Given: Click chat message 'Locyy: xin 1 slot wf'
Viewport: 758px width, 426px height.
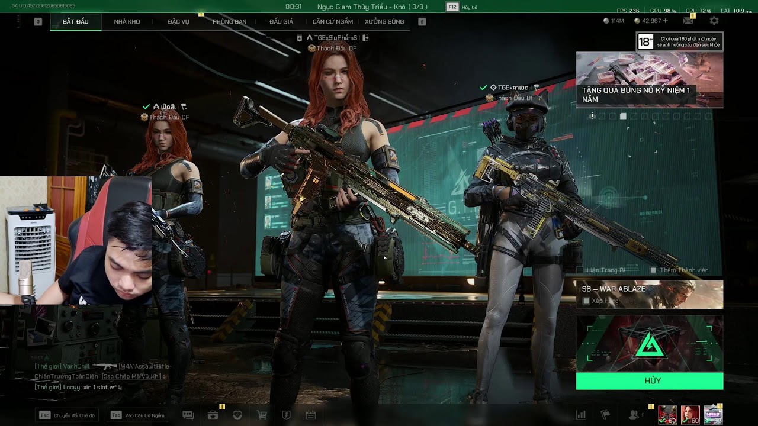Looking at the screenshot, I should click(x=78, y=387).
